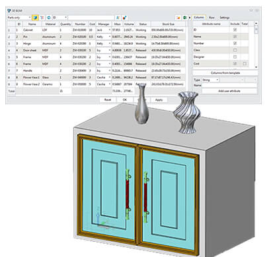Click the 3D BOM shield icon in the title bar

pyautogui.click(x=9, y=11)
